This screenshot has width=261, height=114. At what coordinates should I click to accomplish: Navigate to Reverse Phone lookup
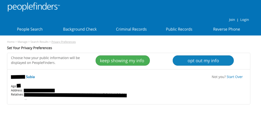226,29
